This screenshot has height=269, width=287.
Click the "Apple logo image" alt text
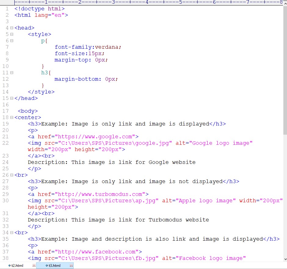(x=206, y=200)
